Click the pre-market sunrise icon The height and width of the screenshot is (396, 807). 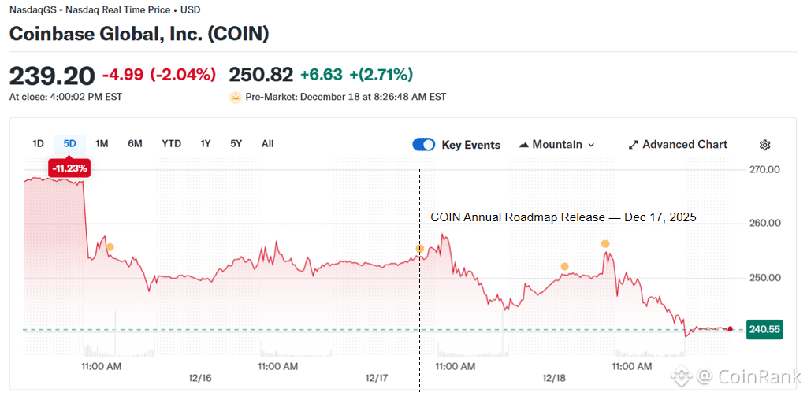(x=235, y=97)
